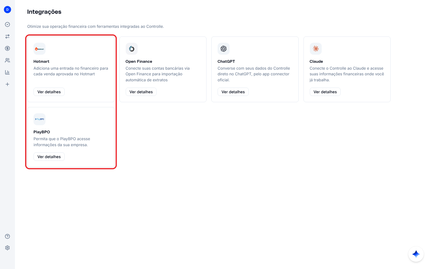Click the subtitle "Otimize sua operação financeira…"
431x269 pixels.
(95, 27)
